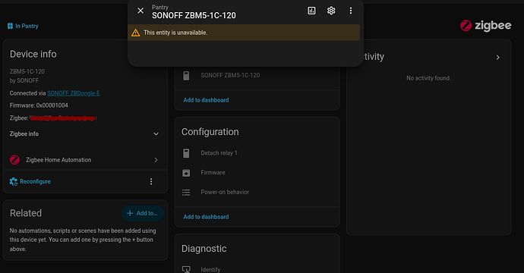This screenshot has width=524, height=273.
Task: Click the 'This entity is unavailable.' message
Action: (175, 33)
